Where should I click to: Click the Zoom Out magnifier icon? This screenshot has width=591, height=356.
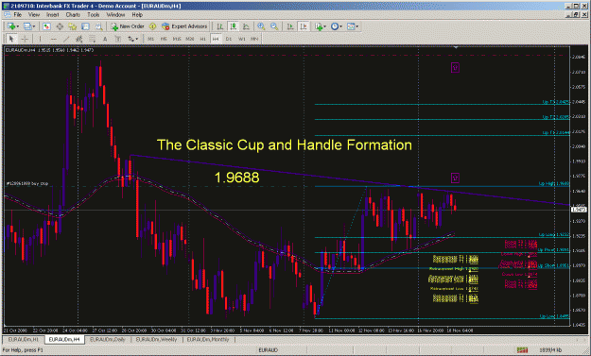click(x=274, y=26)
